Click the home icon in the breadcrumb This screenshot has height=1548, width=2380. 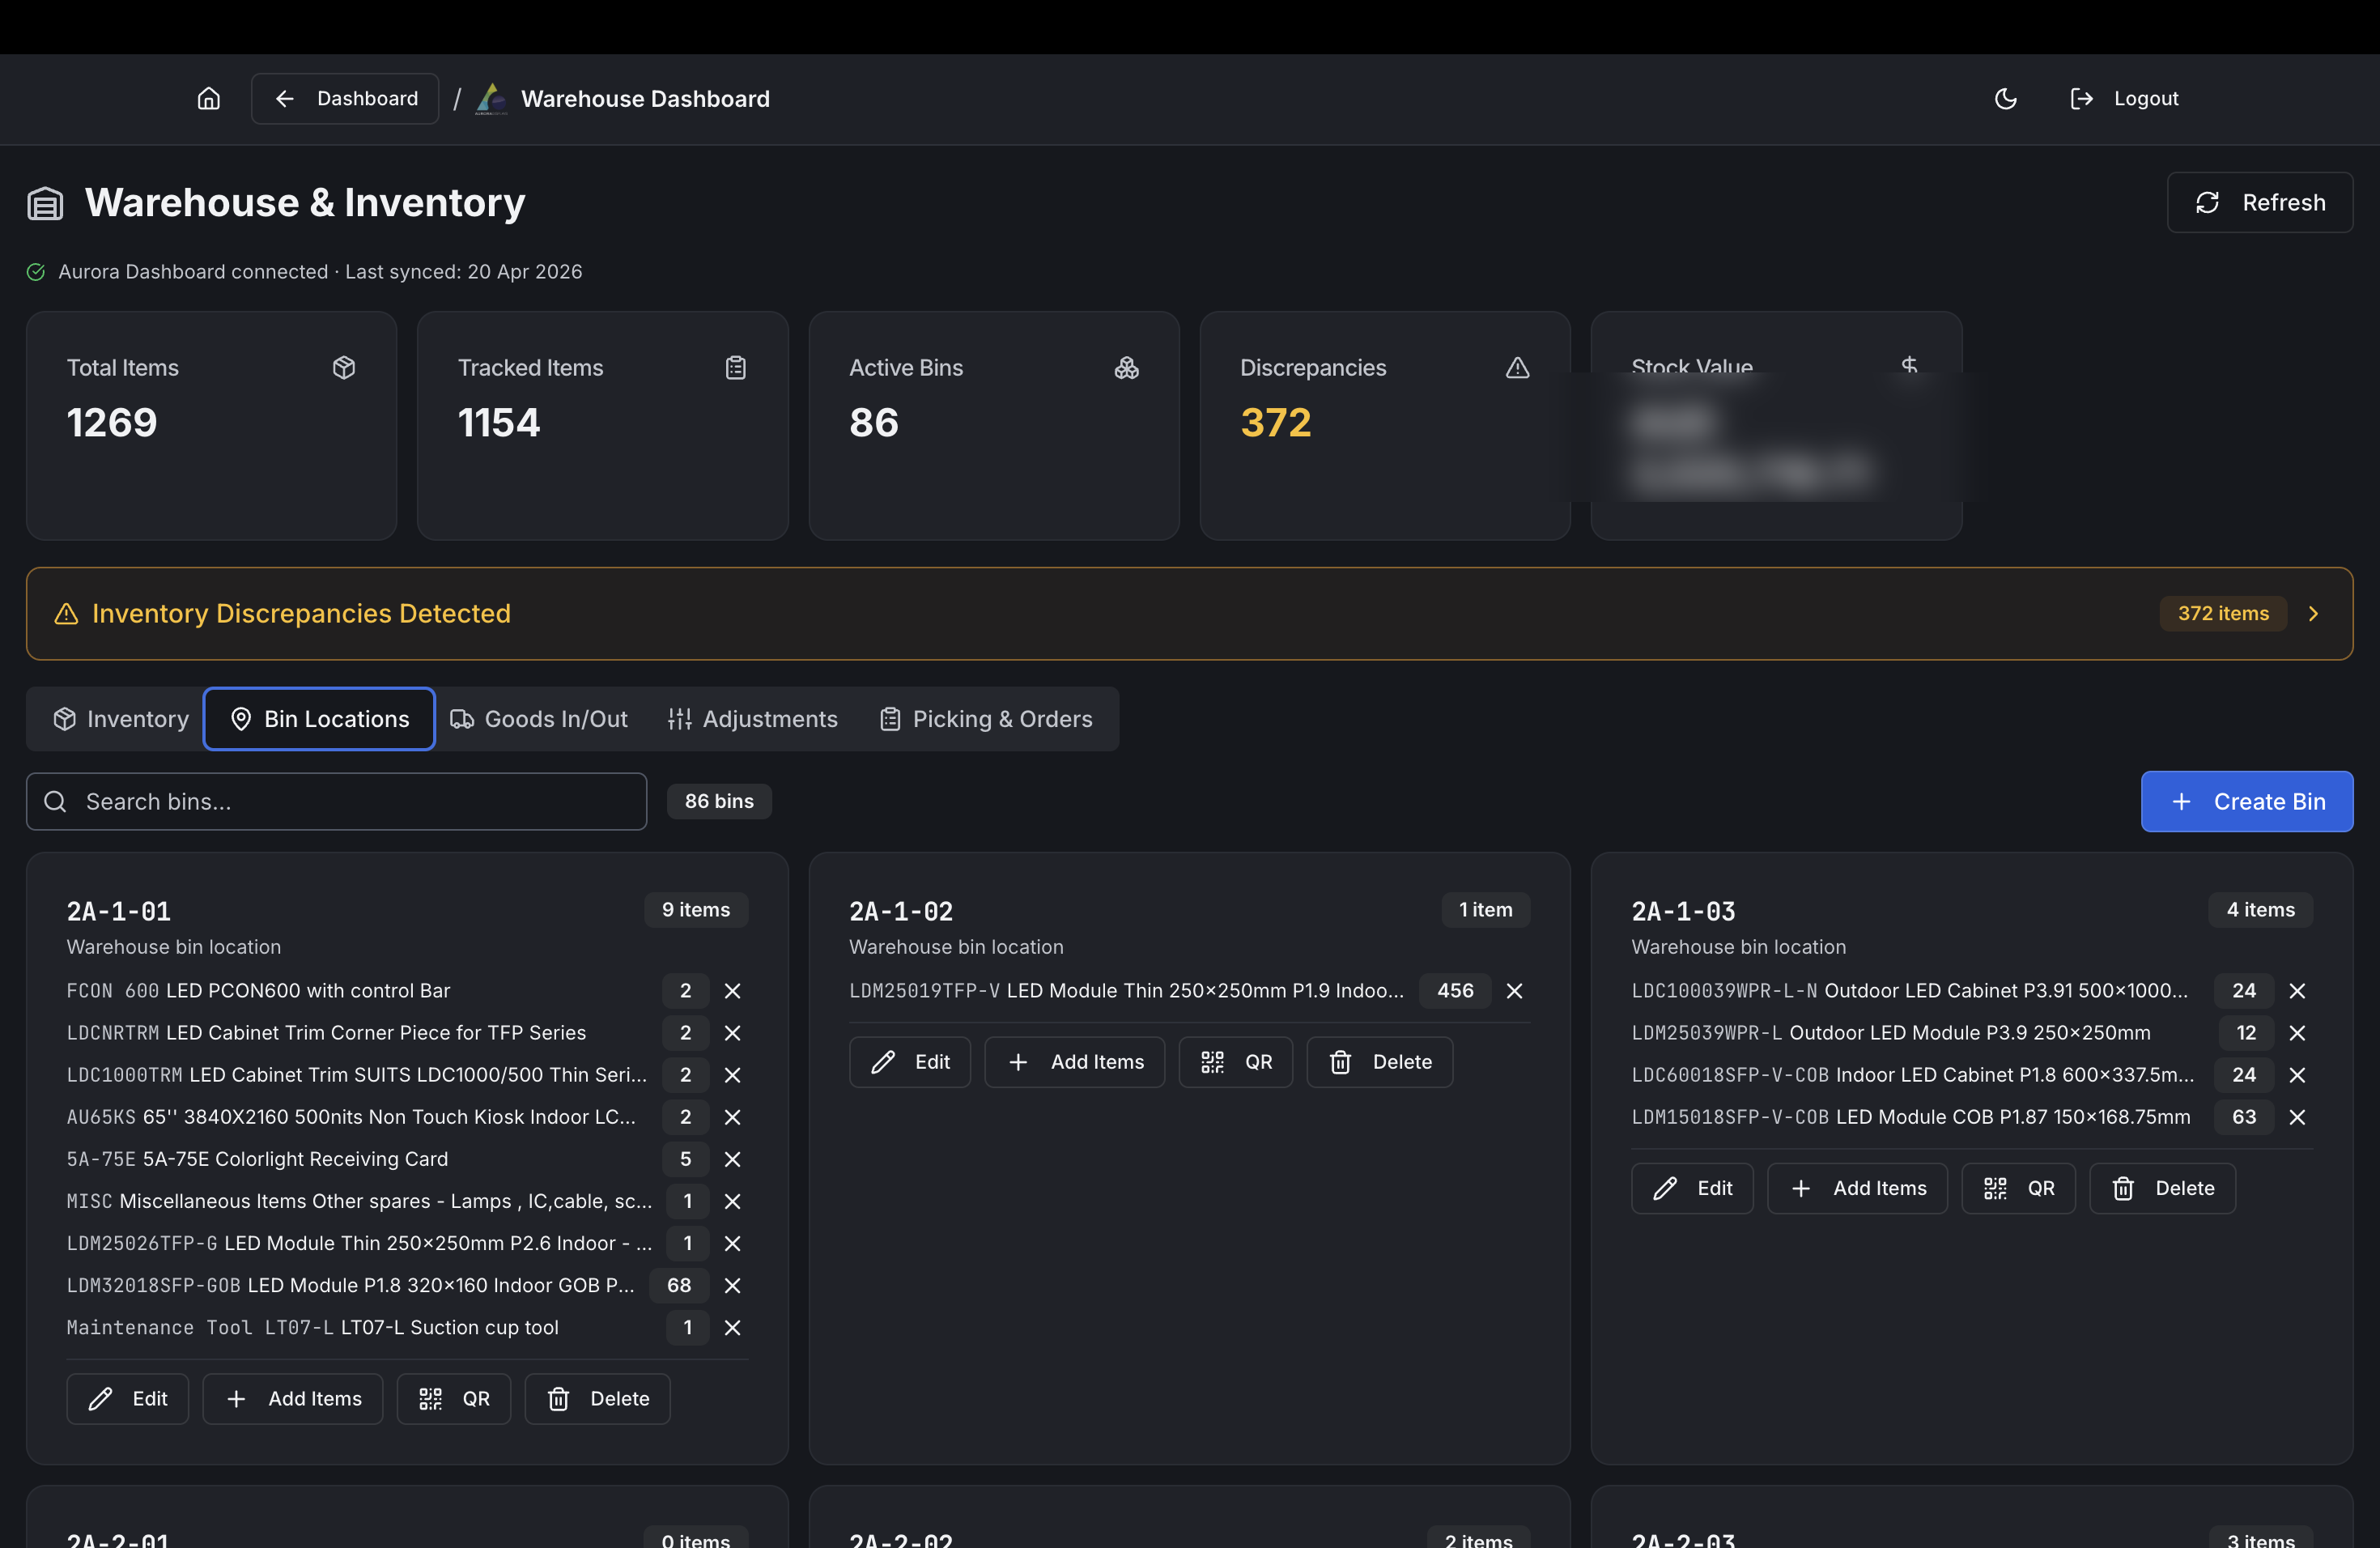[x=209, y=98]
